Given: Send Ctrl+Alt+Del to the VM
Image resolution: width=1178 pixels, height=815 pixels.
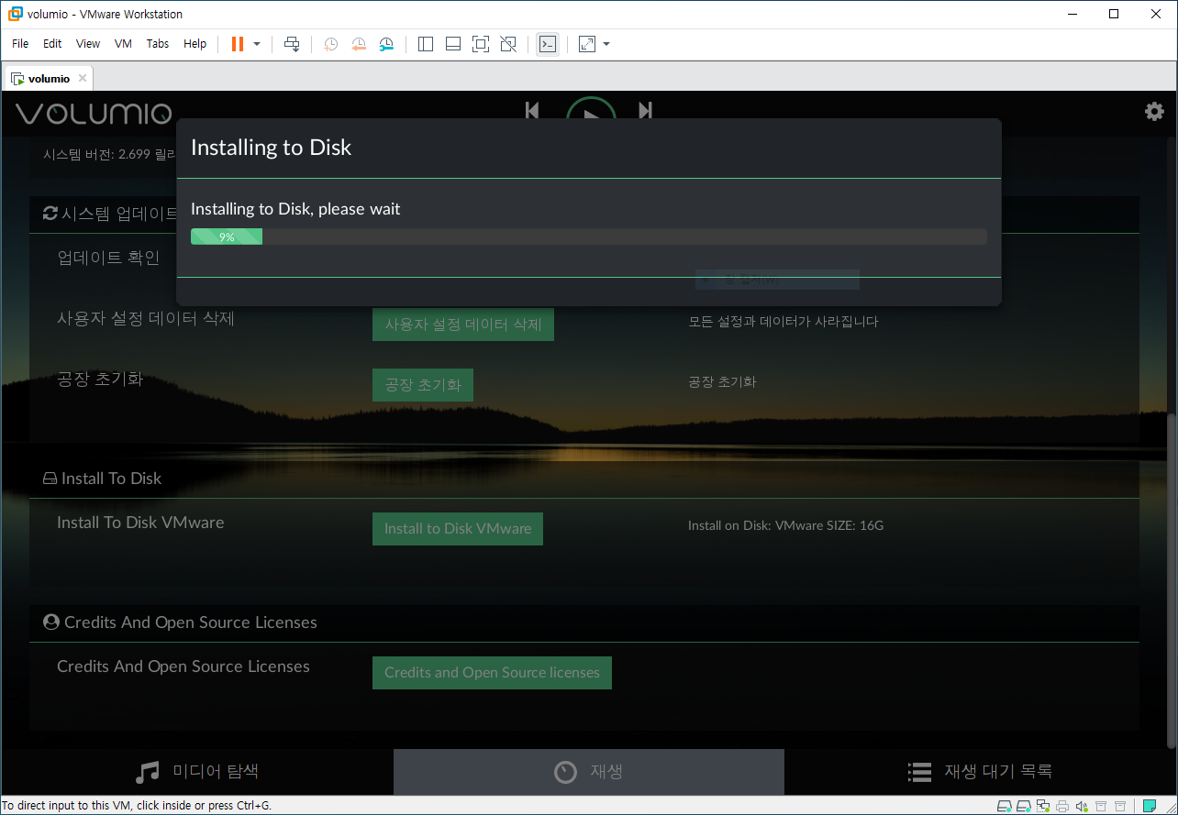Looking at the screenshot, I should pyautogui.click(x=292, y=44).
